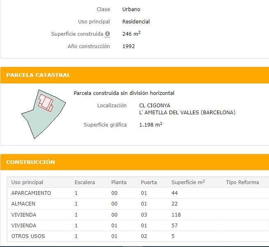
Task: Click the construction year value 1992
Action: (x=129, y=46)
